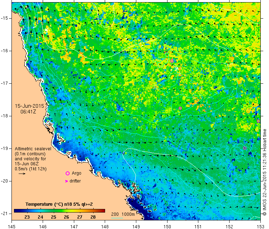This screenshot has height=229, width=269.
Task: Click the 'Argo' legend label
Action: (76, 174)
